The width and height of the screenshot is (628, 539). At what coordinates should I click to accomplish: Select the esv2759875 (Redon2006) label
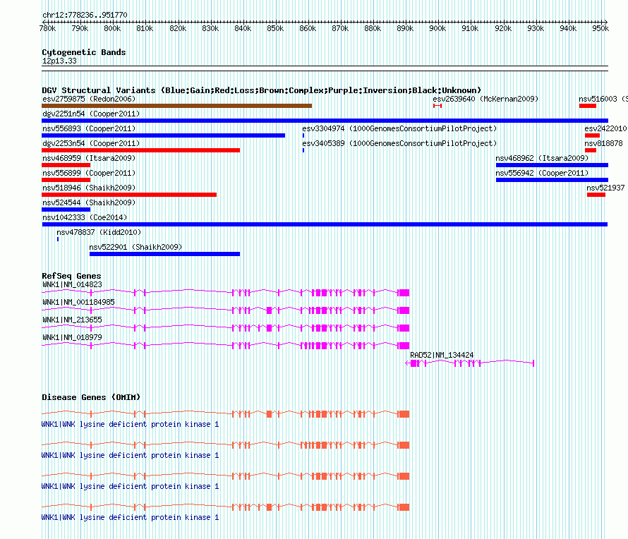(89, 99)
